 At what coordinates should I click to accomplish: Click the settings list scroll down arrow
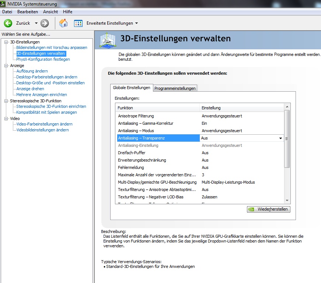(x=287, y=200)
